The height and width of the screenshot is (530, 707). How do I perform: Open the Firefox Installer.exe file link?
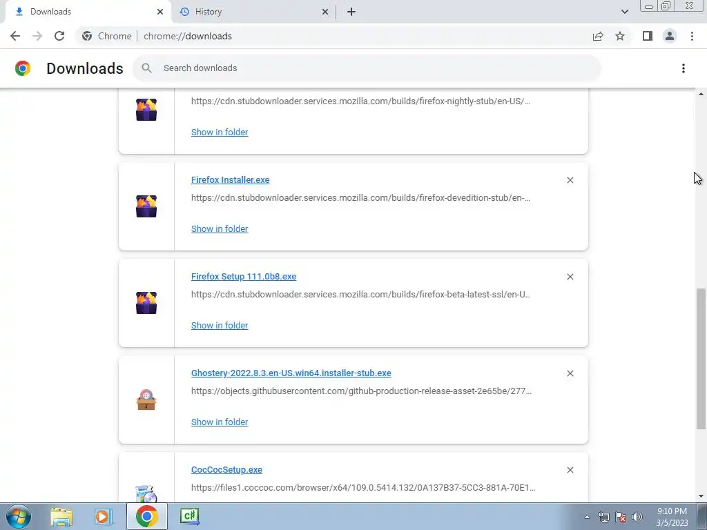[230, 180]
